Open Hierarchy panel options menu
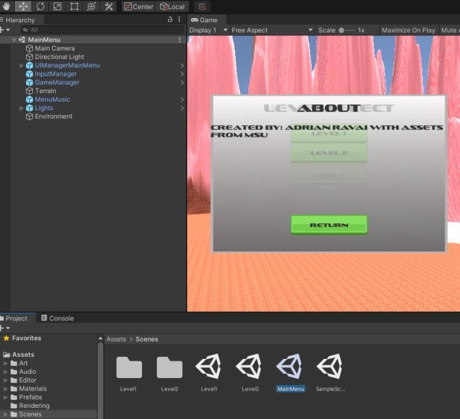The image size is (460, 419). click(179, 19)
